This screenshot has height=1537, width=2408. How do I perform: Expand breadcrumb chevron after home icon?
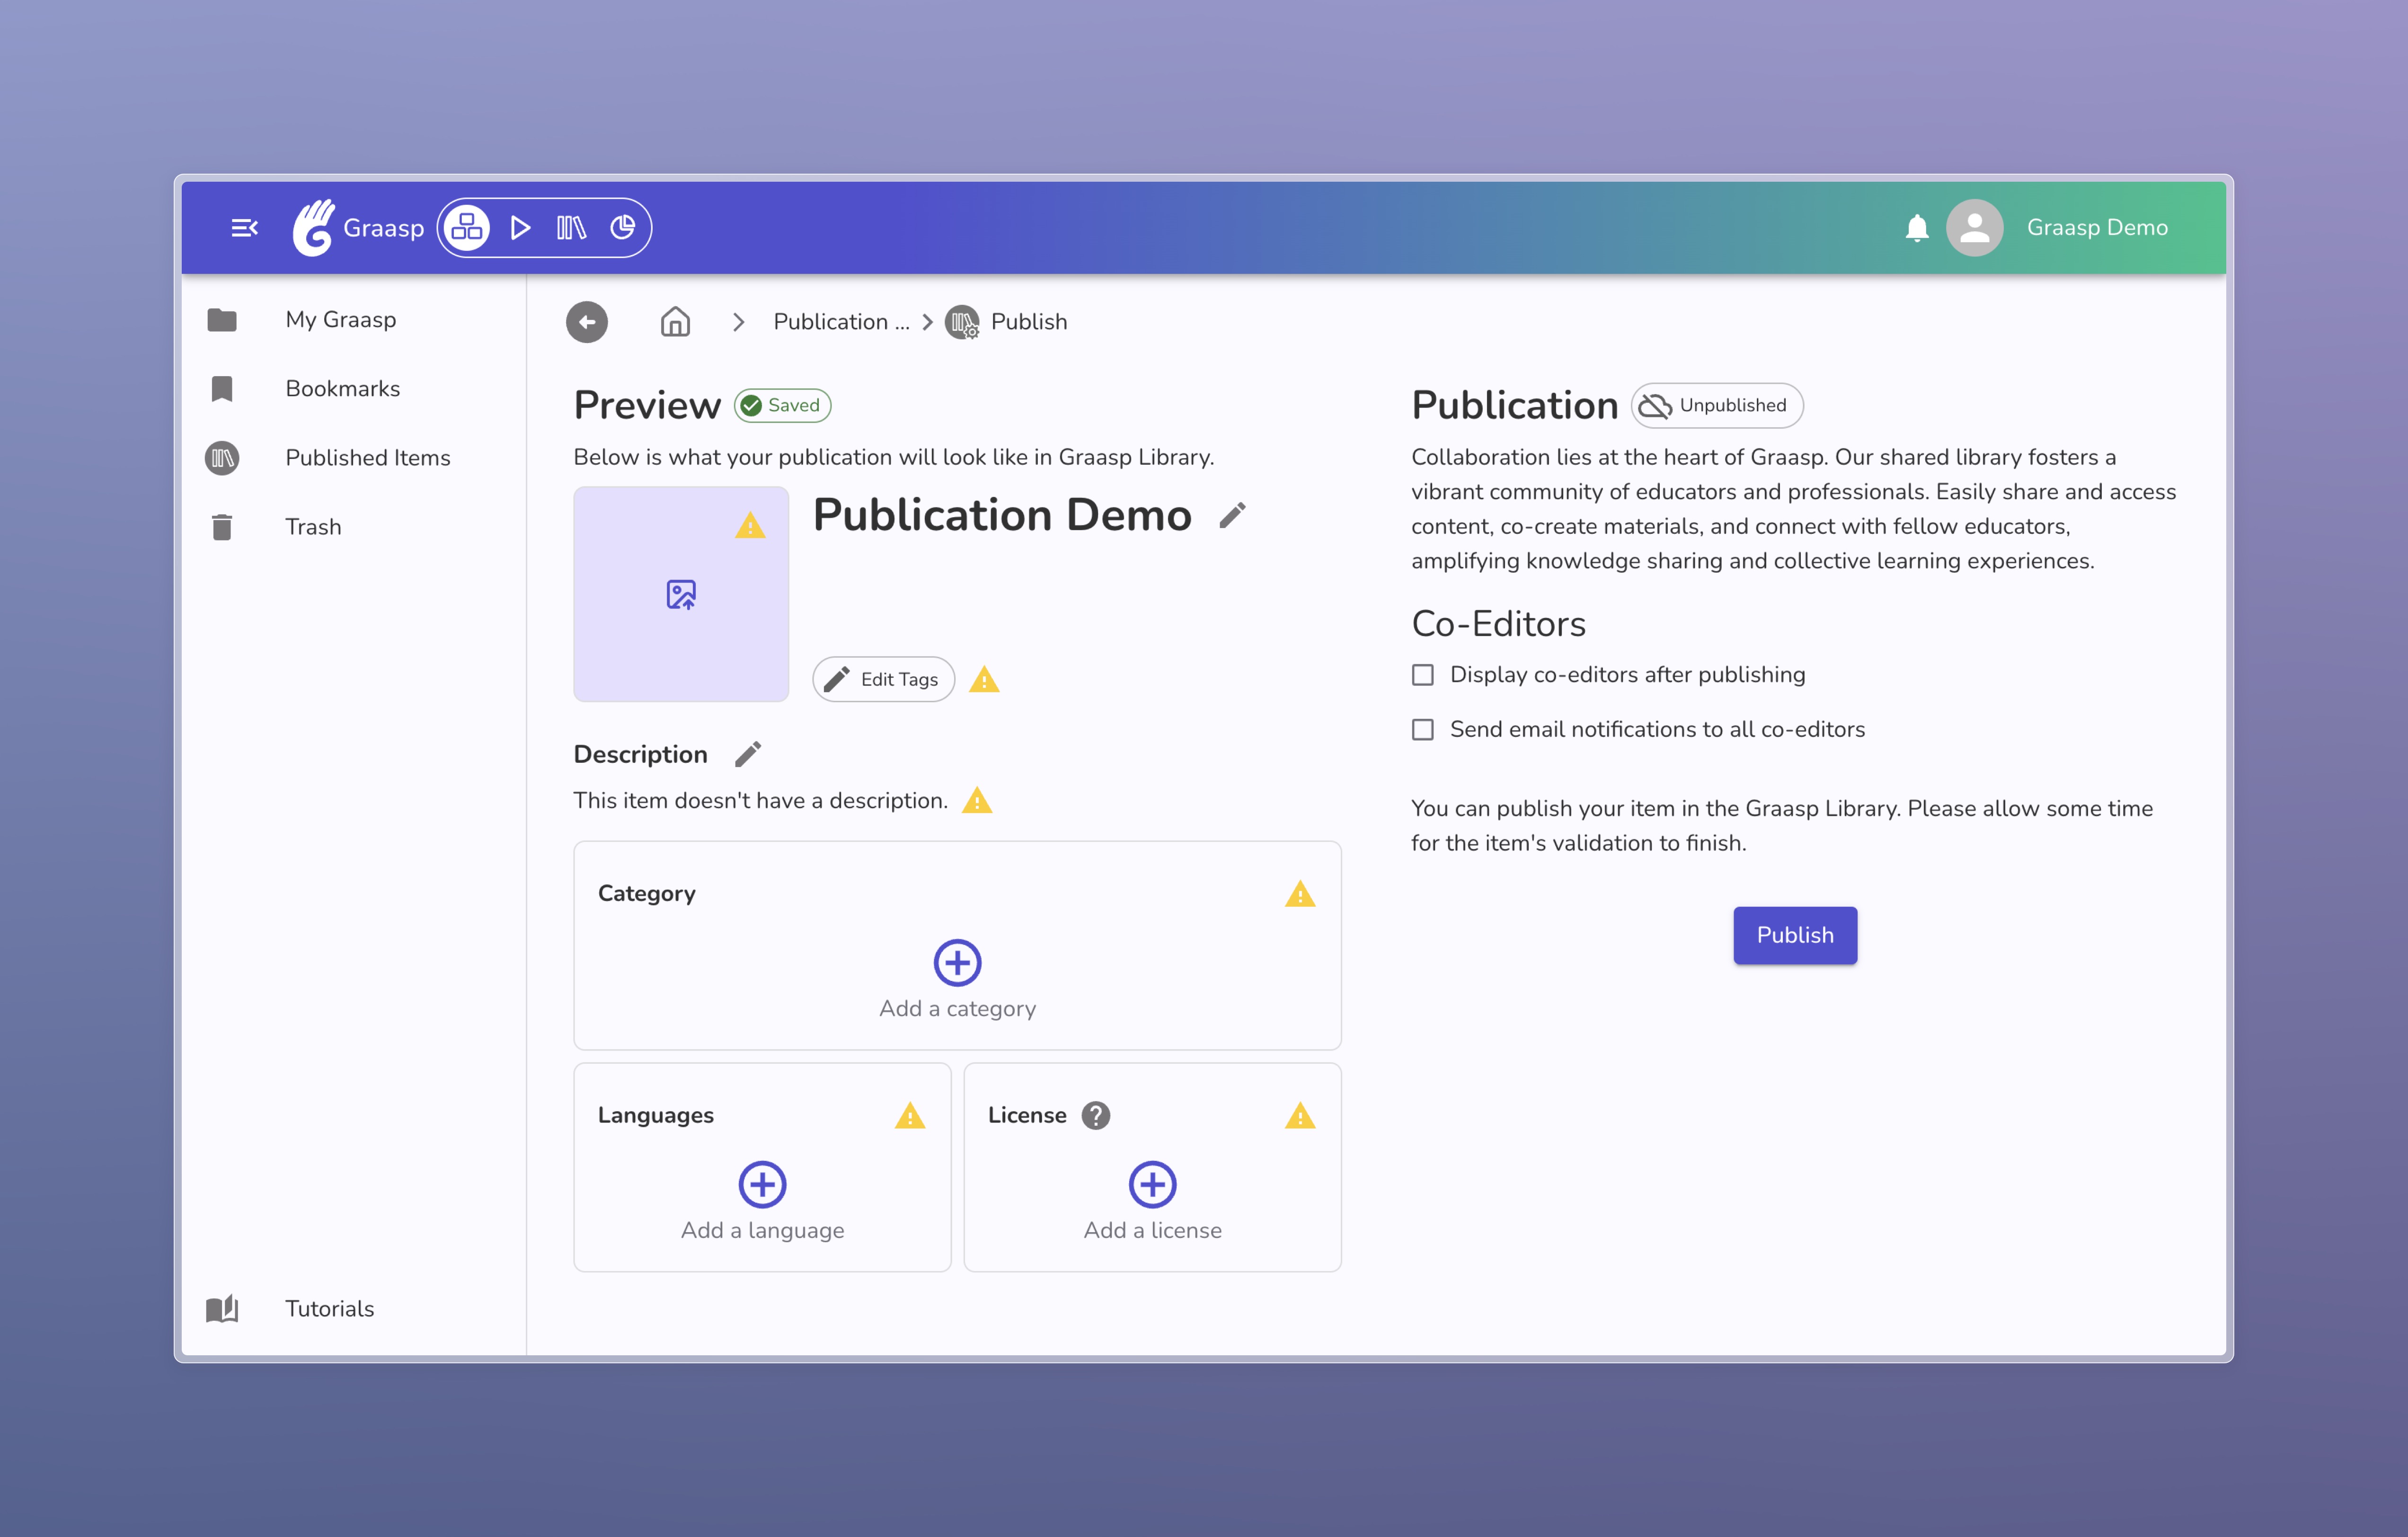point(738,322)
